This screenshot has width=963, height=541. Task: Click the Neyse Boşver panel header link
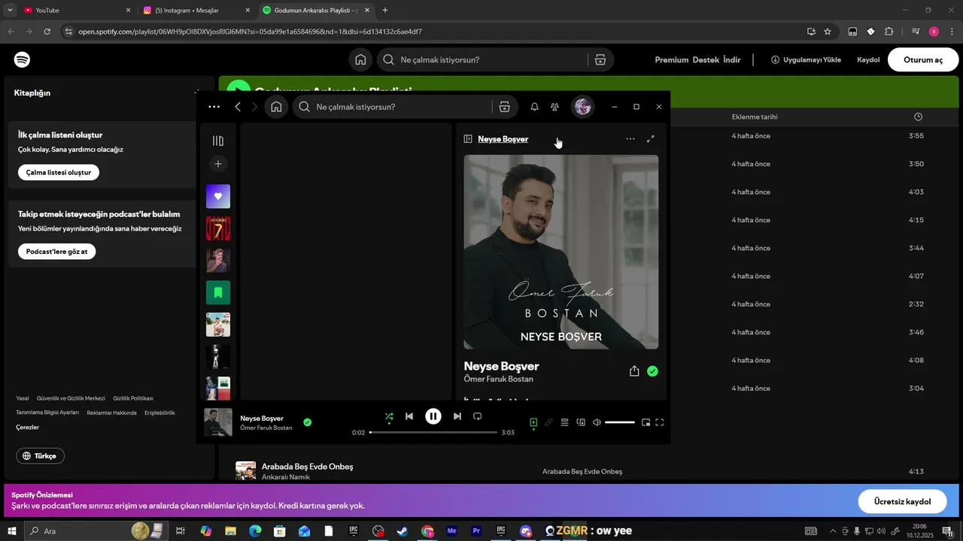[503, 139]
